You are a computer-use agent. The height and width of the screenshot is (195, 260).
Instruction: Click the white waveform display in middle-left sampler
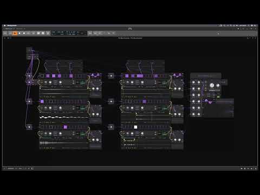(x=63, y=118)
